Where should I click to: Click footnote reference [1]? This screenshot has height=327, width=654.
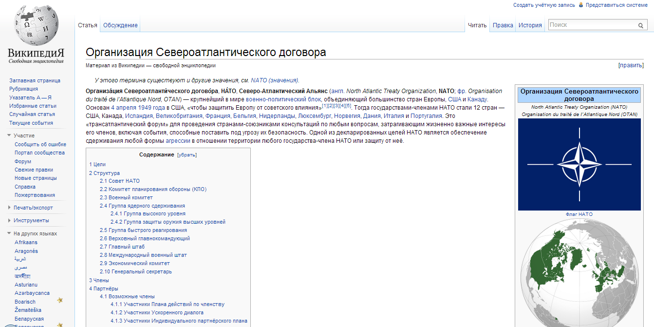325,106
